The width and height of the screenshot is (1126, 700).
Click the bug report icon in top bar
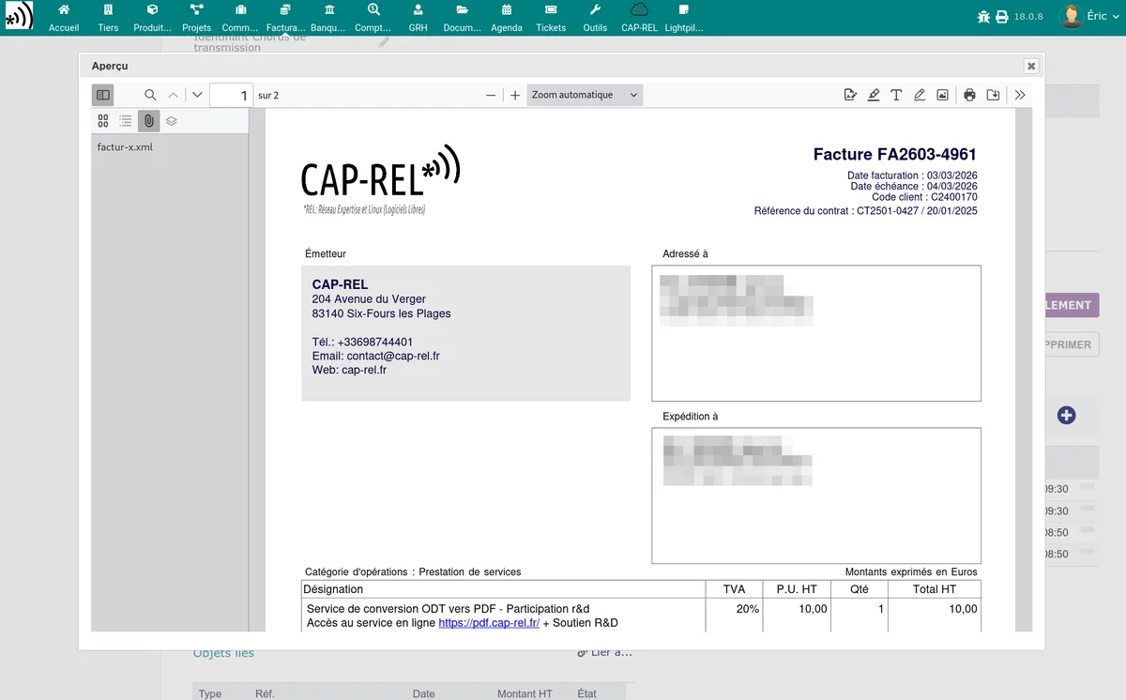coord(983,17)
